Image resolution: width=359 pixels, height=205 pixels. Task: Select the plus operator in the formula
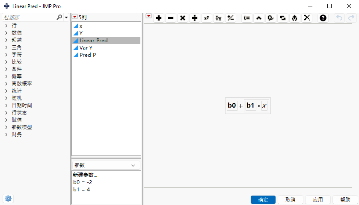click(x=240, y=106)
